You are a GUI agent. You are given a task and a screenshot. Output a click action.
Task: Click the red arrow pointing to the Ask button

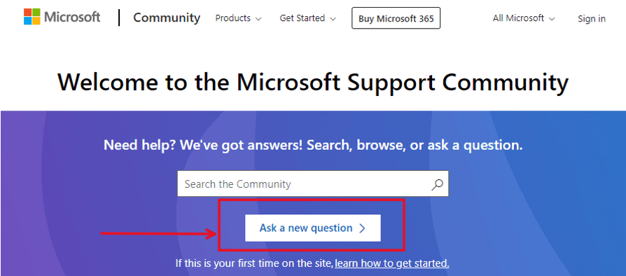coord(158,234)
